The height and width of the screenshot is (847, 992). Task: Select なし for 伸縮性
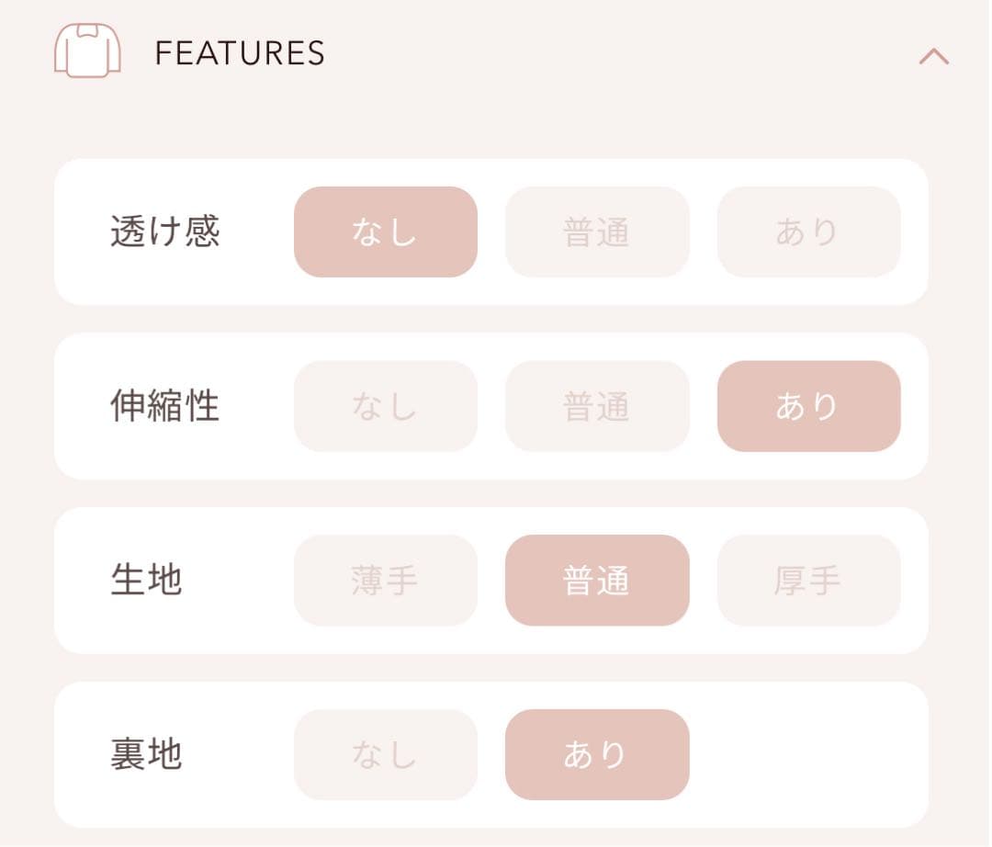point(385,406)
